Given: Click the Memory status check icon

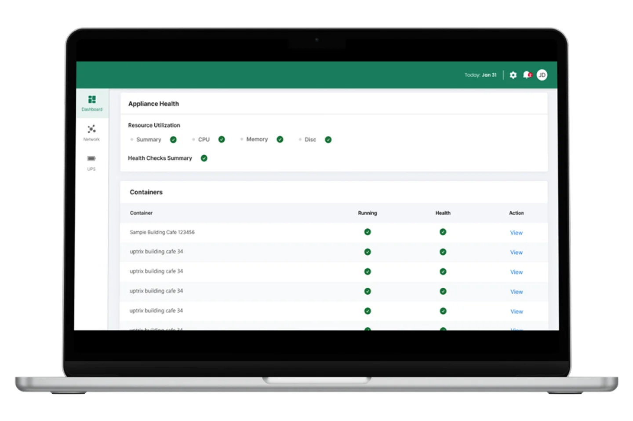Looking at the screenshot, I should [x=280, y=139].
